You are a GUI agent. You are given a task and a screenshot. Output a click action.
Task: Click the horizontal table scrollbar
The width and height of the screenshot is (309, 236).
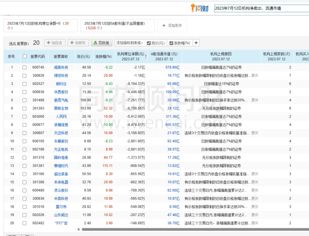pyautogui.click(x=195, y=230)
